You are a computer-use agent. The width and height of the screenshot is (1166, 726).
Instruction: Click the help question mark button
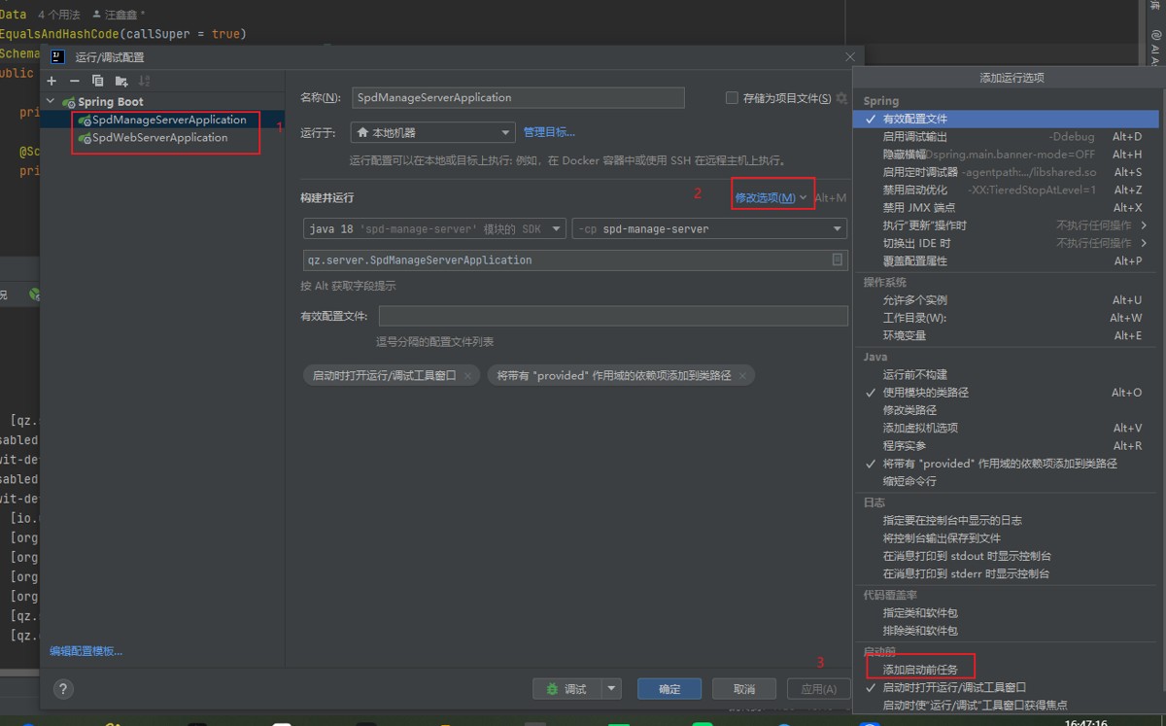pyautogui.click(x=63, y=689)
